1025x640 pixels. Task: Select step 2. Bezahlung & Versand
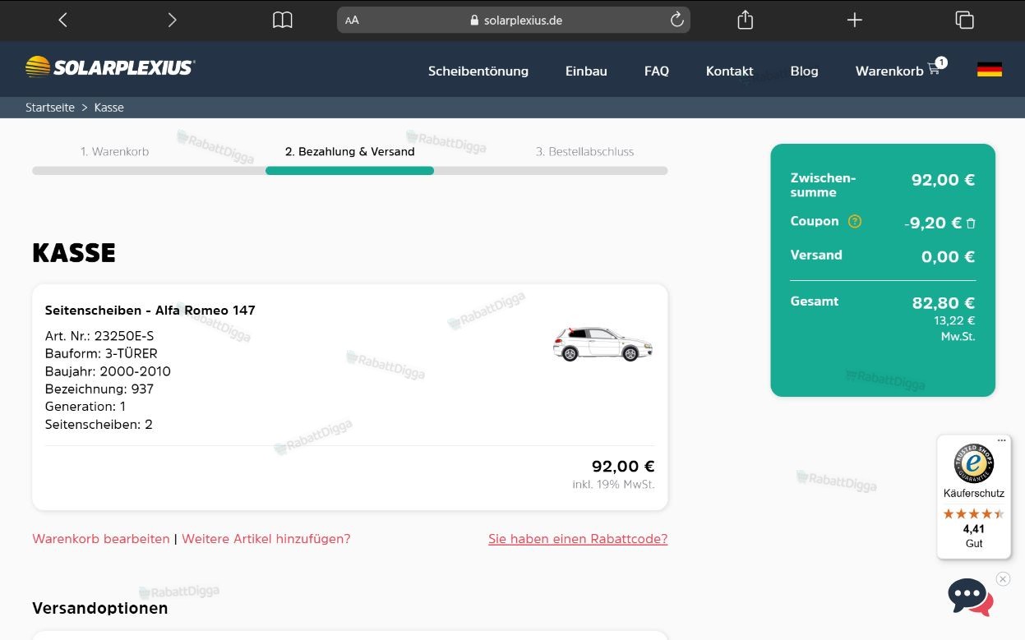[x=350, y=151]
